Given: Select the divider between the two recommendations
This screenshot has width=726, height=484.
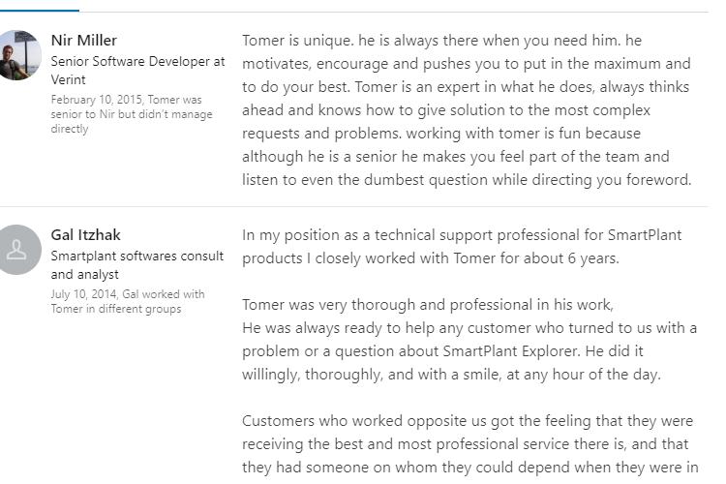Looking at the screenshot, I should point(354,206).
